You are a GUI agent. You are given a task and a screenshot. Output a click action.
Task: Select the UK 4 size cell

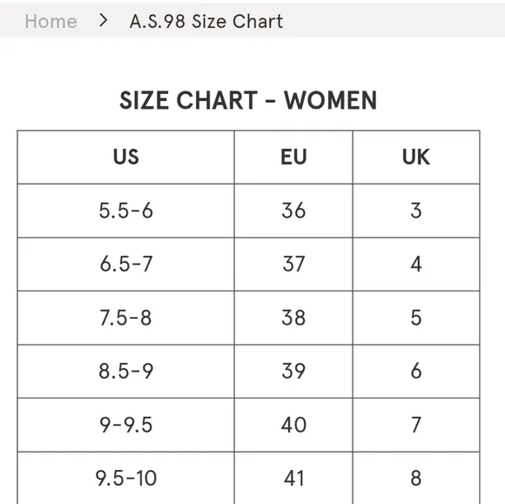pyautogui.click(x=416, y=264)
